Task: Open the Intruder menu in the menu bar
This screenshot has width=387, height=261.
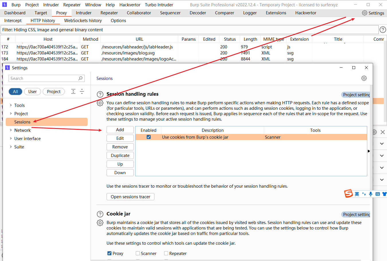Action: [x=51, y=5]
